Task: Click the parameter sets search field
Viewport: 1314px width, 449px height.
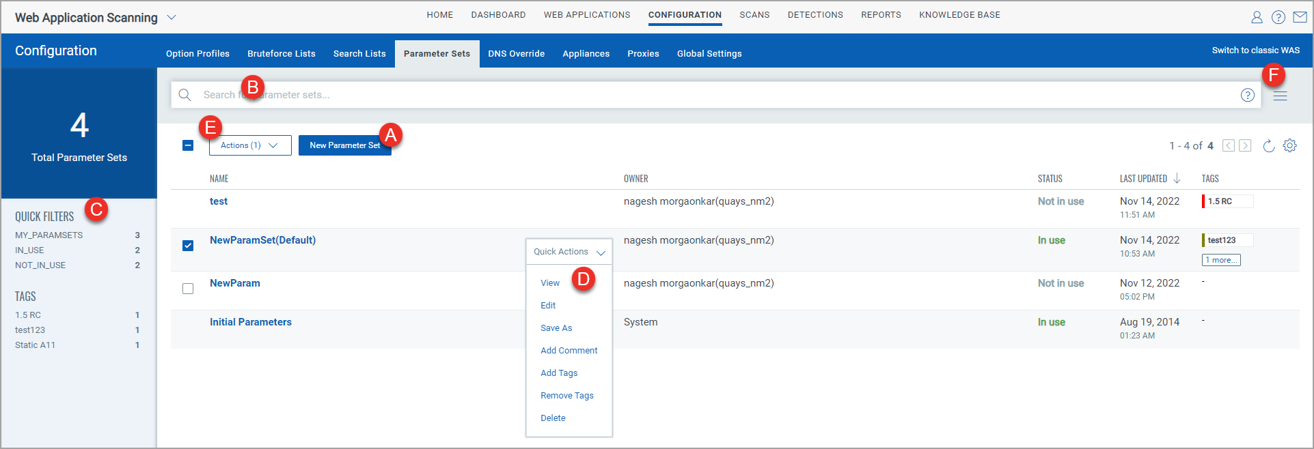Action: 715,95
